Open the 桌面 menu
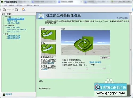Viewport: 133px width, 98px height. pyautogui.click(x=19, y=6)
